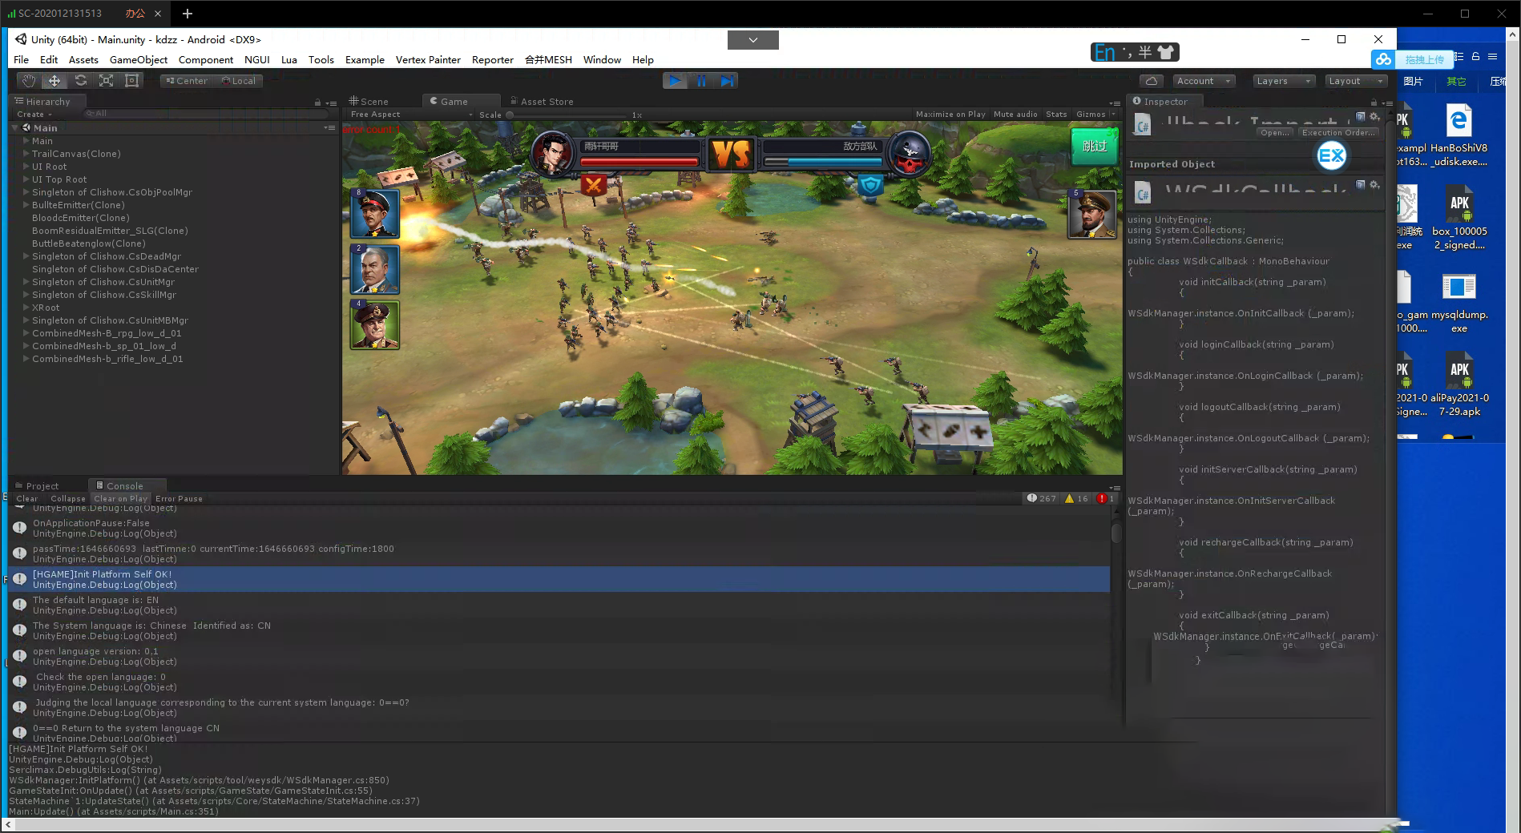Select the Move tool

54,81
